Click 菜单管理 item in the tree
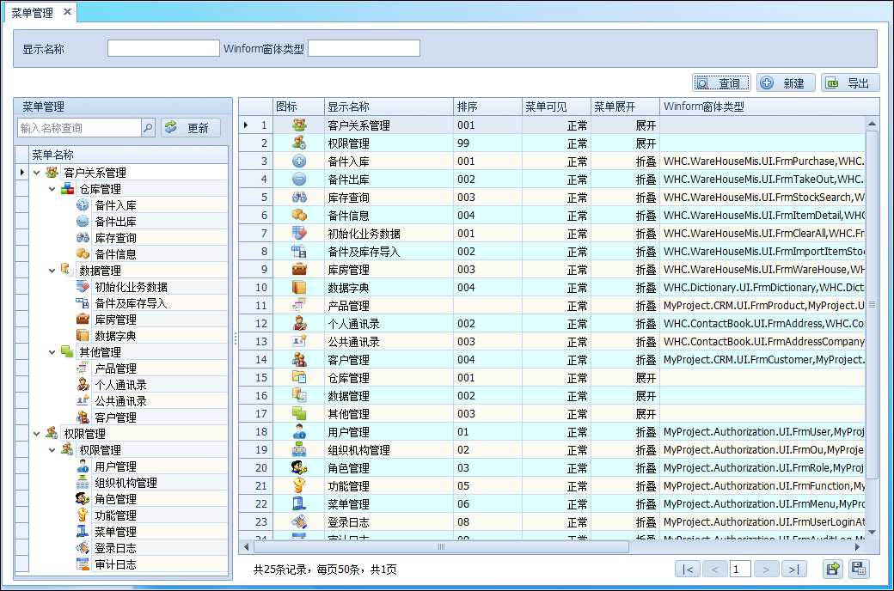The width and height of the screenshot is (894, 591). coord(115,532)
